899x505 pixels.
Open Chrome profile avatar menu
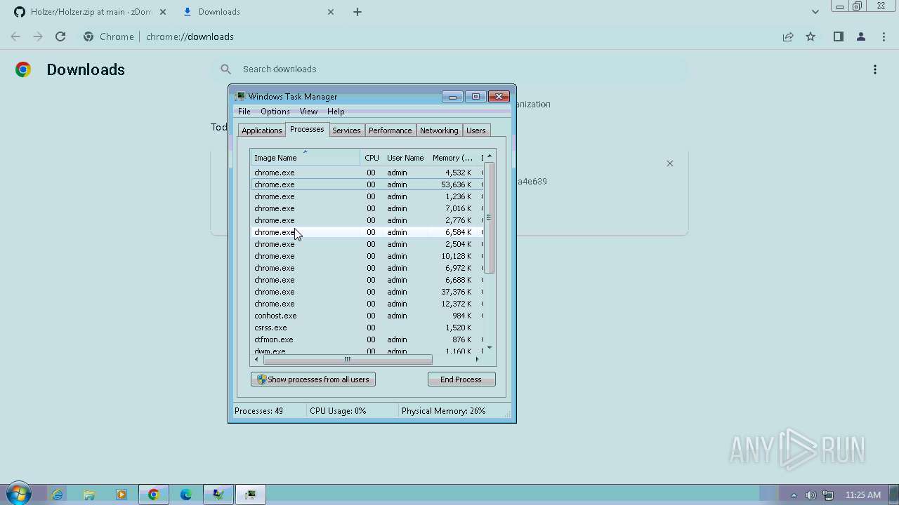click(860, 37)
